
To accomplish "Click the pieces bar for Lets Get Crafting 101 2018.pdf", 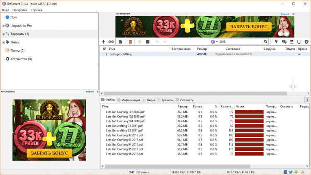I will tap(249, 112).
